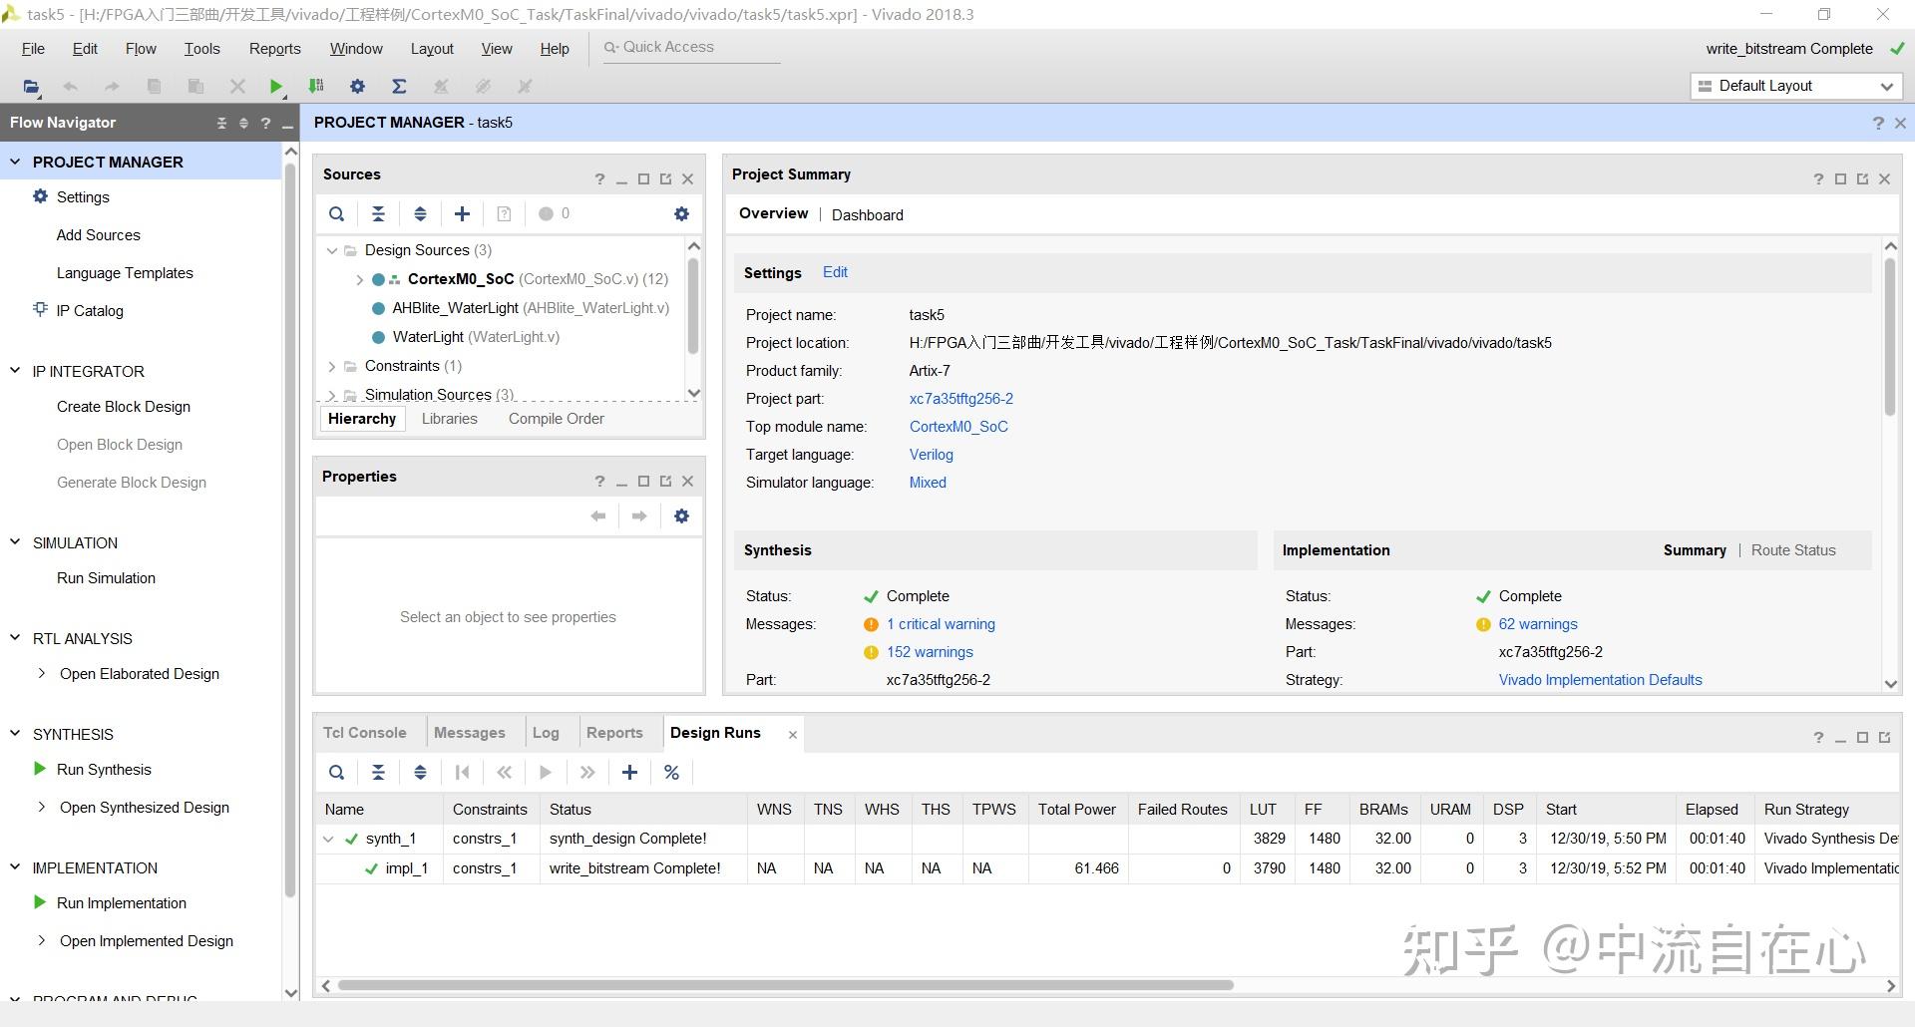
Task: Expand all rows in Design Runs
Action: 420,772
